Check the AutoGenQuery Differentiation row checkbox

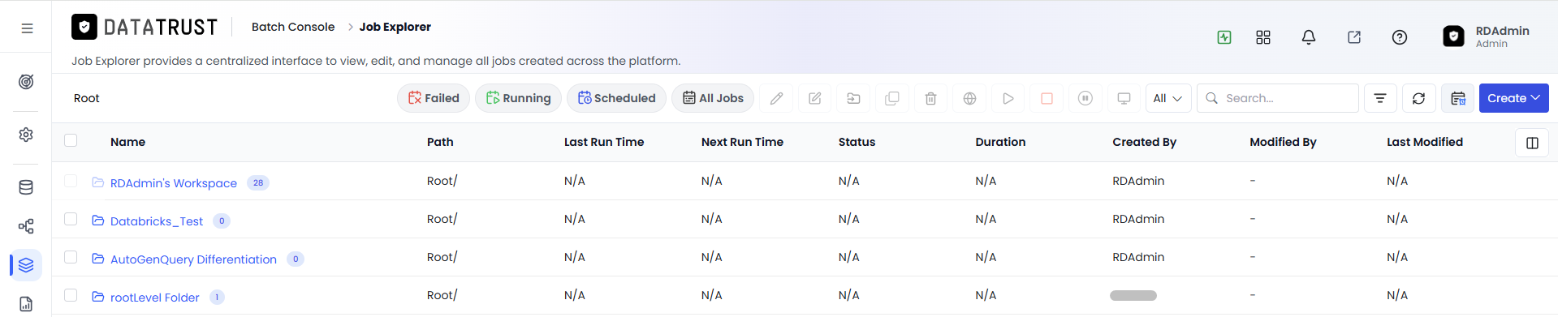pyautogui.click(x=71, y=257)
